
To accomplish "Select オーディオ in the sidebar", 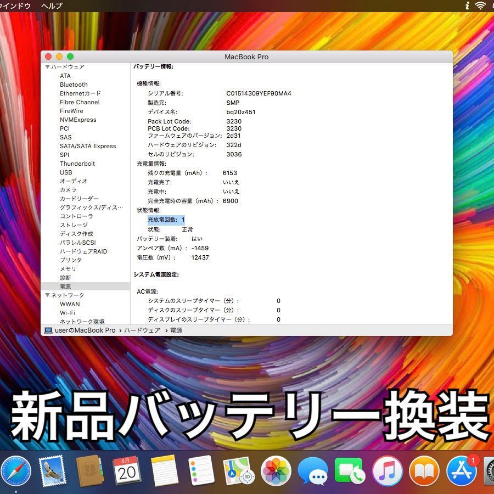I will click(x=74, y=181).
